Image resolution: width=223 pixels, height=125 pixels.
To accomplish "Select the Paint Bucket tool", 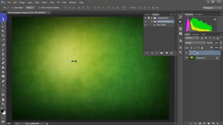I will pos(3,67).
